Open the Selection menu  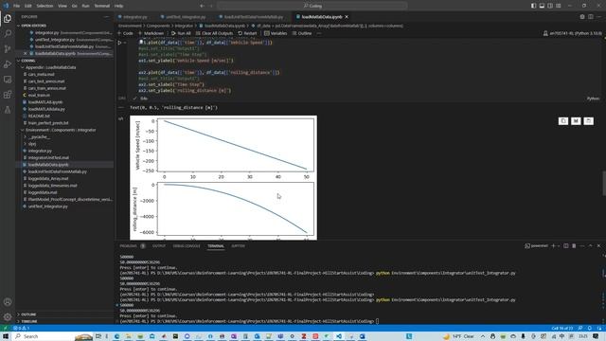pyautogui.click(x=45, y=6)
